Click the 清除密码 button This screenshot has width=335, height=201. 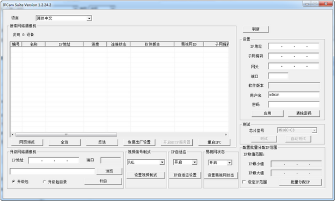click(304, 113)
